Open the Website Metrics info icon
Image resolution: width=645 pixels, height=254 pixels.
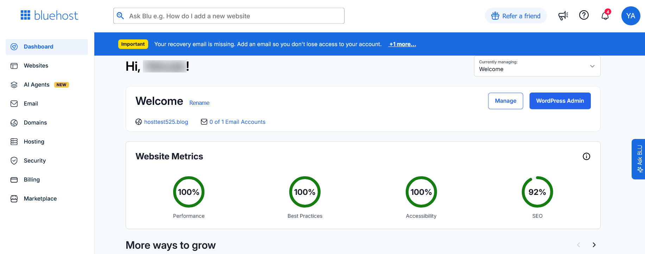pyautogui.click(x=586, y=156)
